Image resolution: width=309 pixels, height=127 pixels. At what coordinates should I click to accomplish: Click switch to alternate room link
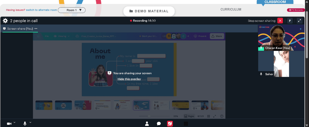(x=41, y=10)
